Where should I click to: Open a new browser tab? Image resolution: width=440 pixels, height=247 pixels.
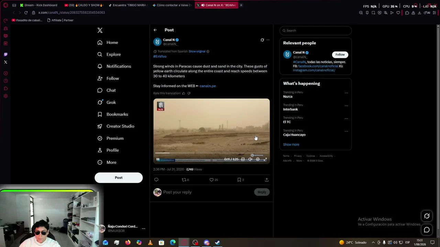(x=241, y=5)
